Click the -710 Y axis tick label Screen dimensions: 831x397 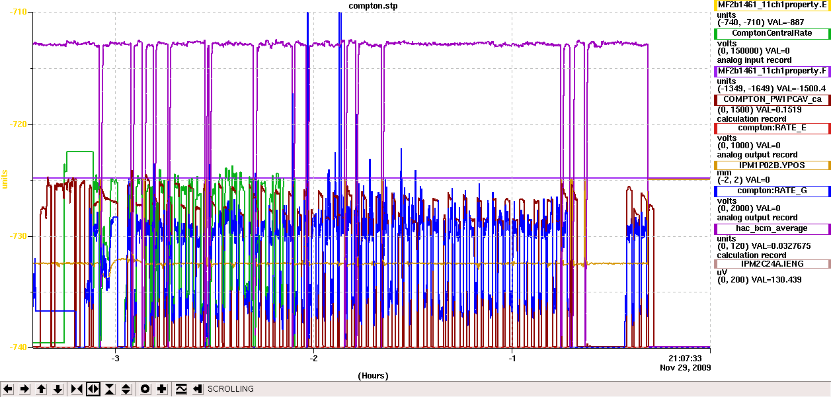(18, 12)
